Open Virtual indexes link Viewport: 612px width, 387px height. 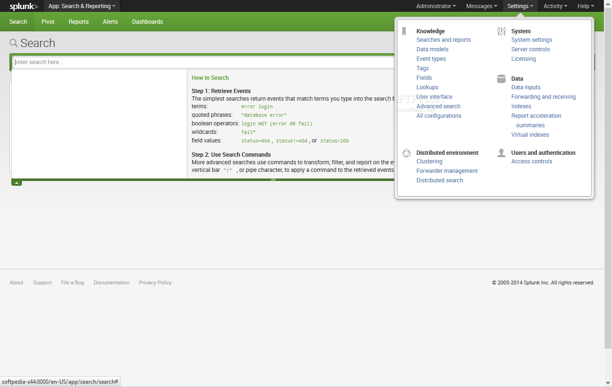pyautogui.click(x=530, y=135)
